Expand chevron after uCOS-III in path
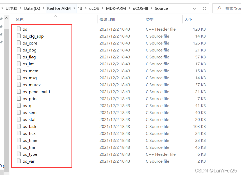 (x=151, y=8)
